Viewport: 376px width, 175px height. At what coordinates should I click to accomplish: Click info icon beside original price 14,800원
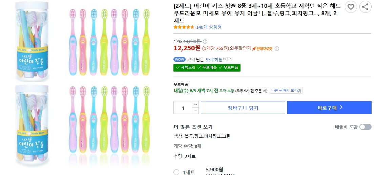point(205,41)
